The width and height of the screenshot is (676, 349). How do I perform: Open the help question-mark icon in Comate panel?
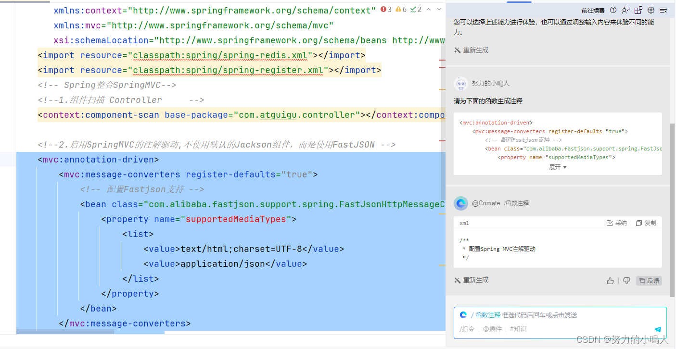[613, 10]
